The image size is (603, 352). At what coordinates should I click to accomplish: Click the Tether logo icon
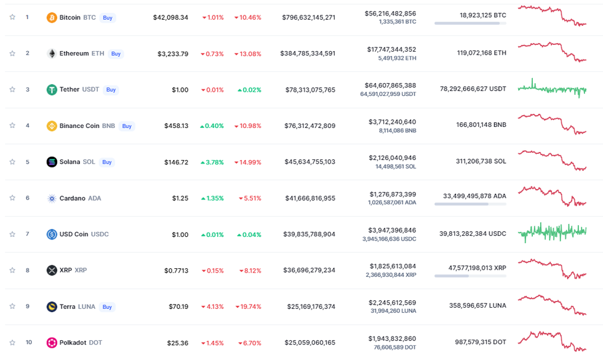pyautogui.click(x=52, y=90)
